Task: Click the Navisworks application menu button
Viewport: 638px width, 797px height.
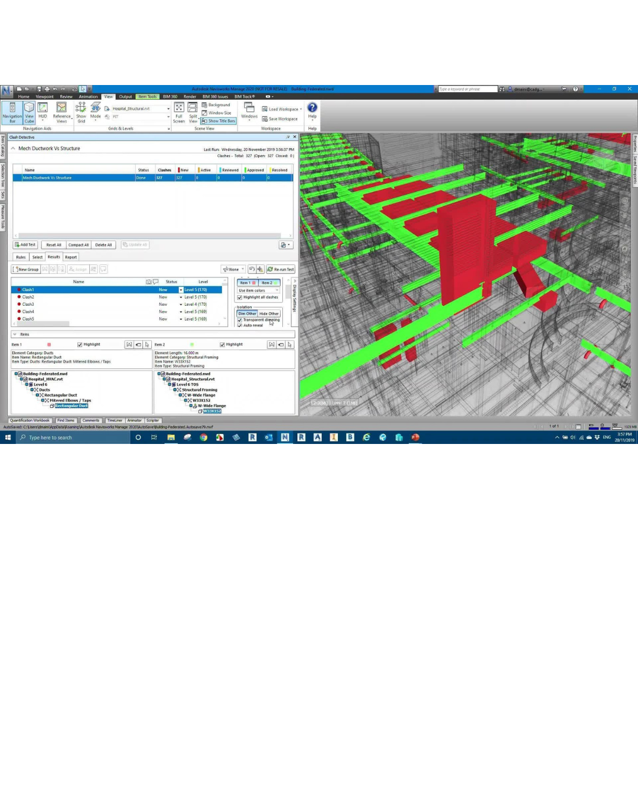Action: (x=6, y=91)
